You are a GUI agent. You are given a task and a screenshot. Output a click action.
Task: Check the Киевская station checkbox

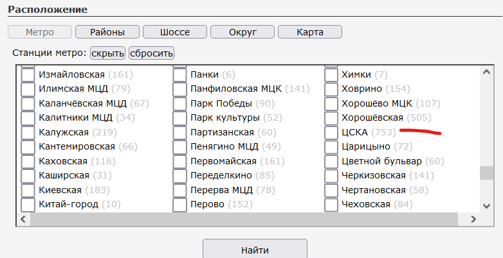28,191
